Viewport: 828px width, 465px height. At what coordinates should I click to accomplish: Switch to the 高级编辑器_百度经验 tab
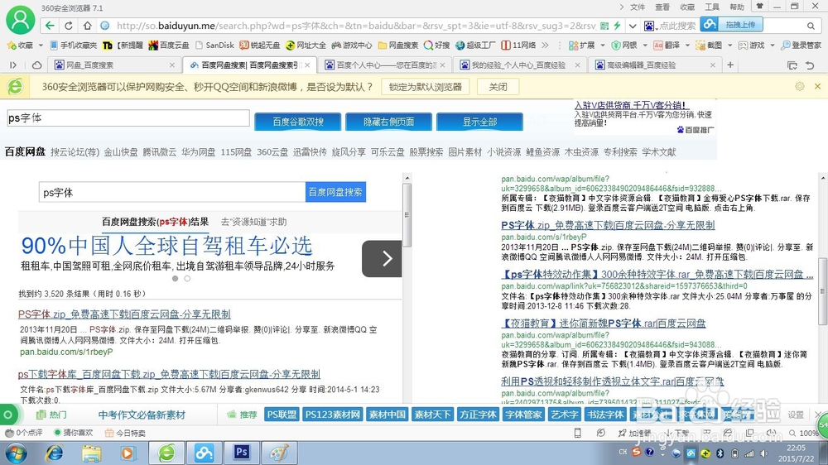pyautogui.click(x=655, y=65)
